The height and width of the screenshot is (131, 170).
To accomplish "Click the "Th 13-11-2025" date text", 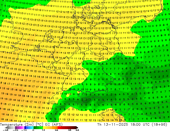I will coord(113,125).
